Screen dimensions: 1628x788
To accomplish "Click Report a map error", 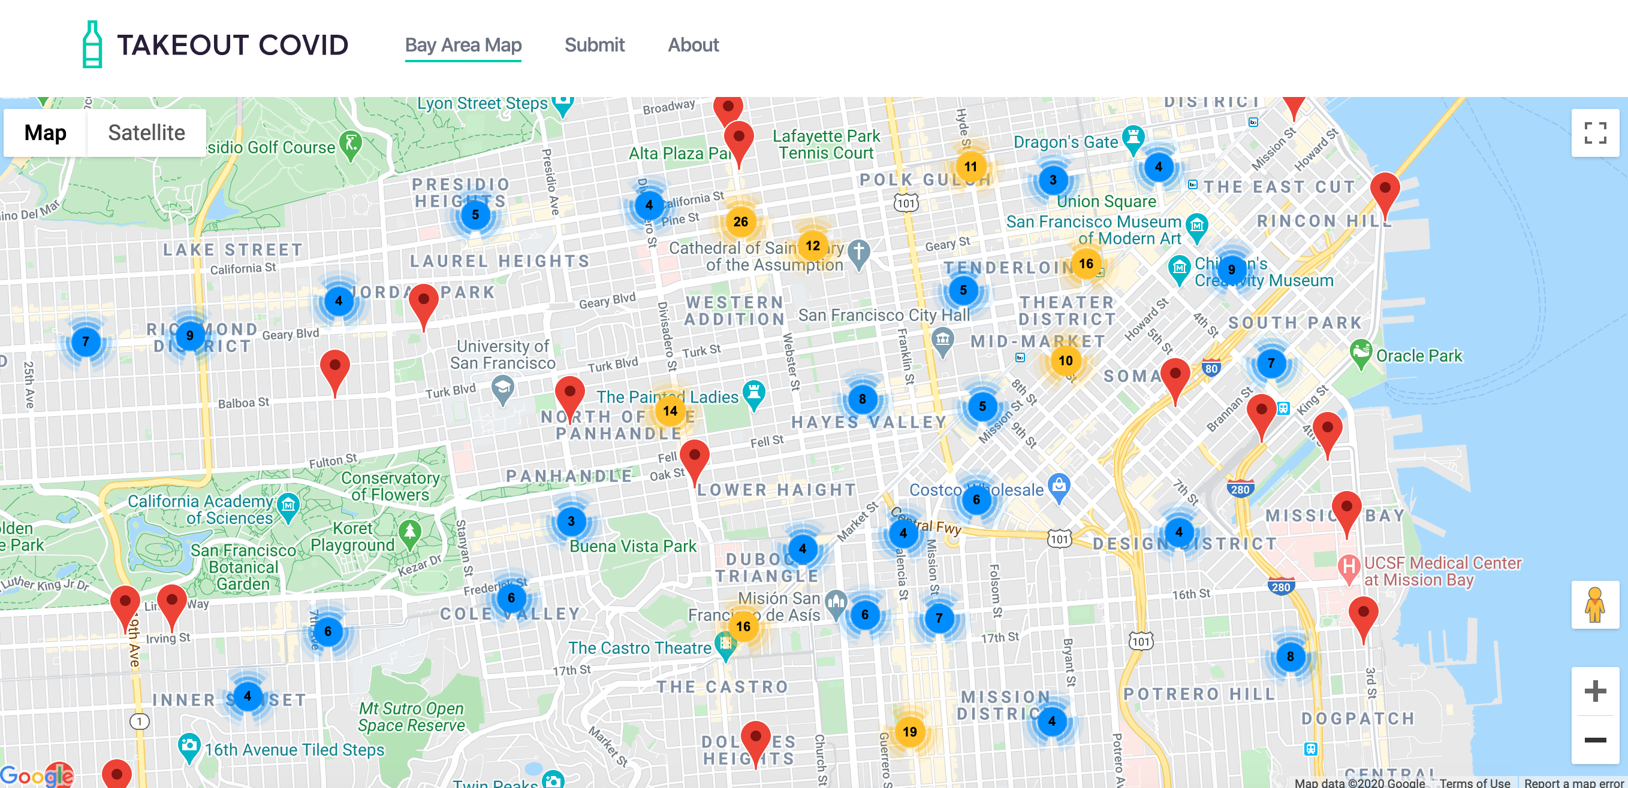I will click(1573, 783).
